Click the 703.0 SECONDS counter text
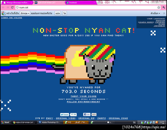This screenshot has width=167, height=130. coord(83,91)
